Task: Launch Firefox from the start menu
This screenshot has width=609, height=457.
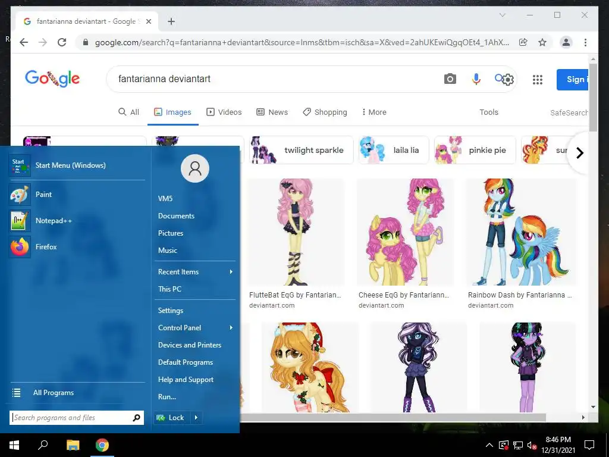Action: point(77,247)
